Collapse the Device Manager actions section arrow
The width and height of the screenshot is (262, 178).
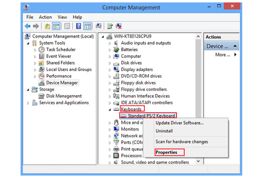pos(235,46)
